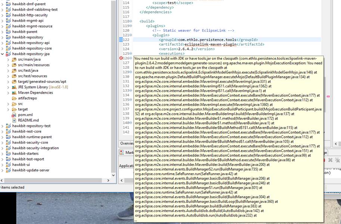
Task: Expand the hawkbit-mgmt-resource project
Action: pyautogui.click(x=2, y=26)
